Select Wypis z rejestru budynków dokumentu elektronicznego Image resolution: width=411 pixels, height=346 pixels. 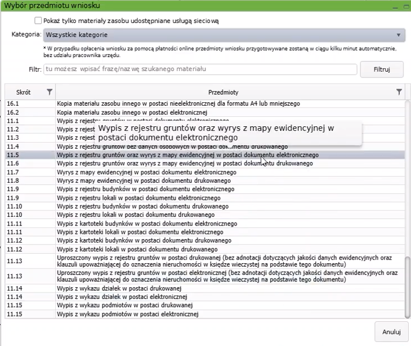coord(148,189)
